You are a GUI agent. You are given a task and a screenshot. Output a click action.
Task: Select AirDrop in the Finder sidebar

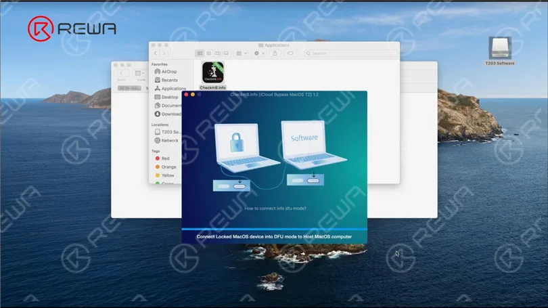pos(166,71)
